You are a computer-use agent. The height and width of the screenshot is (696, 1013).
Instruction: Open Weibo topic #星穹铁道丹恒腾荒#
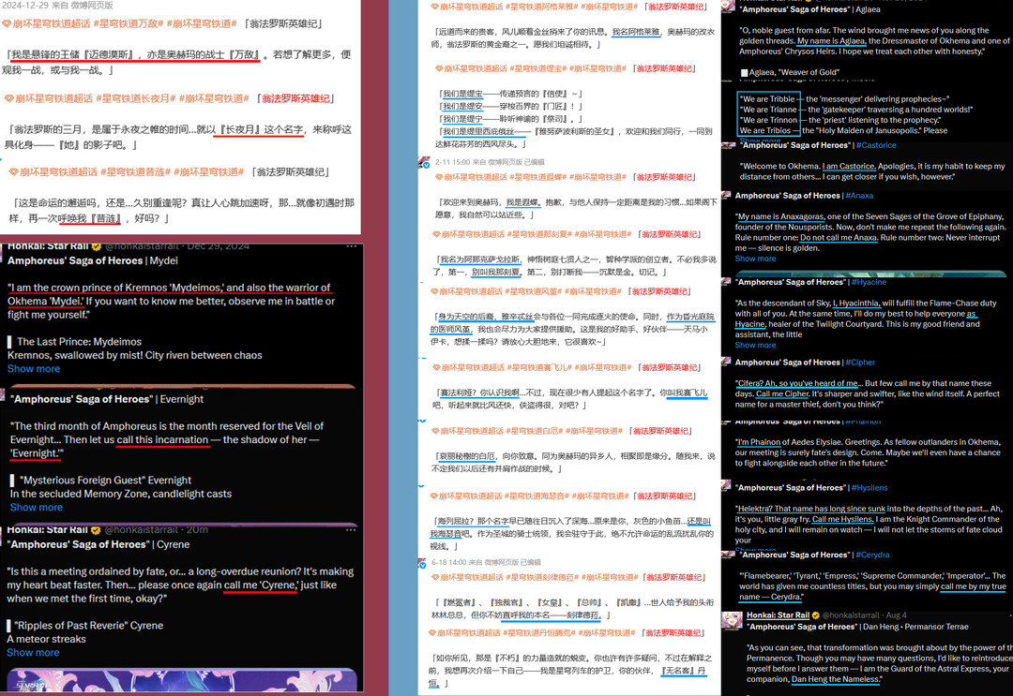tap(539, 633)
